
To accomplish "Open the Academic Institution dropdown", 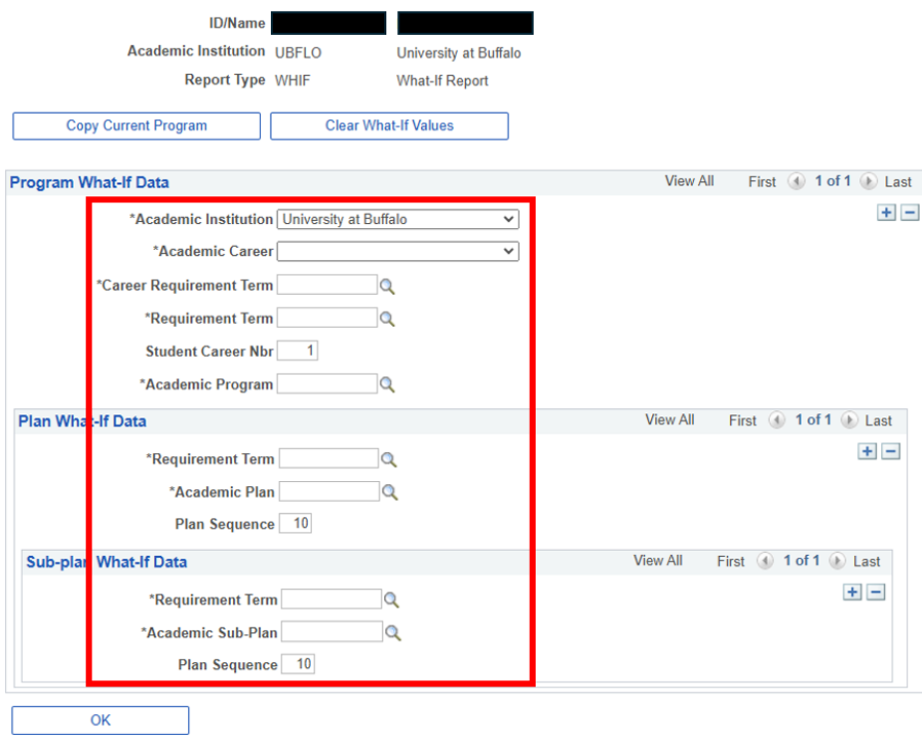I will [398, 219].
